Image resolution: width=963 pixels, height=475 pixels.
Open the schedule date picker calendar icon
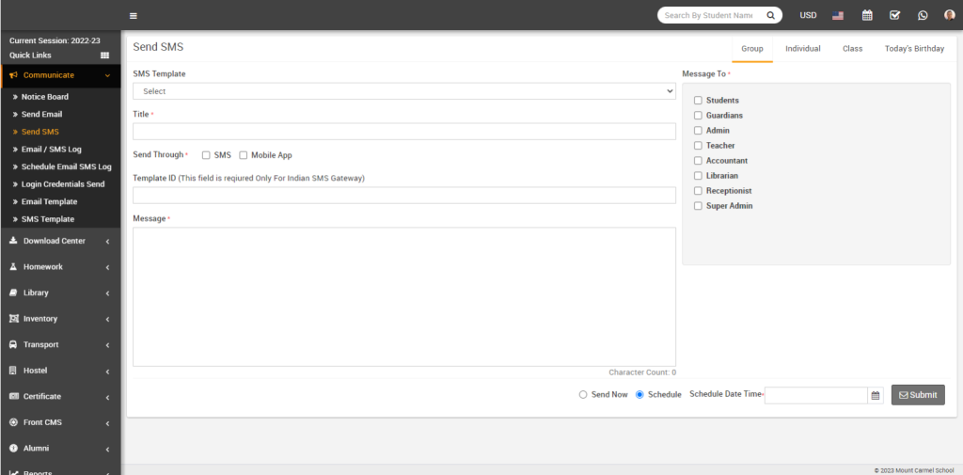[x=876, y=395]
